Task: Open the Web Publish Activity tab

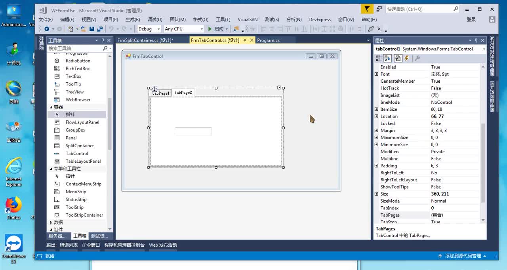Action: (x=163, y=245)
